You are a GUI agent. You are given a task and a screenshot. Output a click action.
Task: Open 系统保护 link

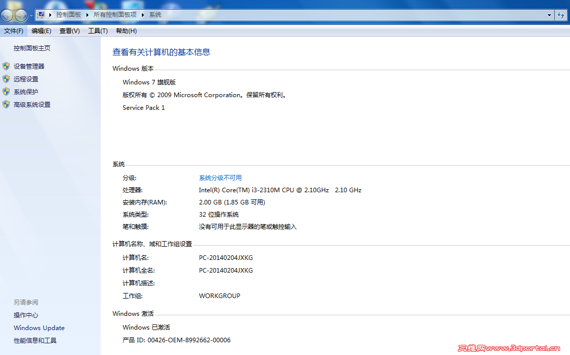coord(26,92)
